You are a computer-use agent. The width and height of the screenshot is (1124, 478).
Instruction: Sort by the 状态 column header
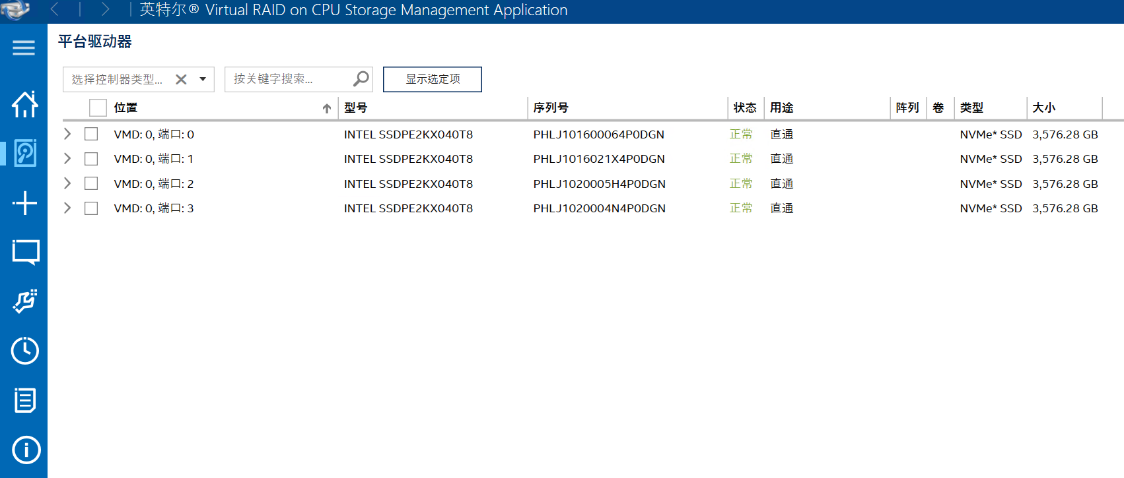[745, 107]
